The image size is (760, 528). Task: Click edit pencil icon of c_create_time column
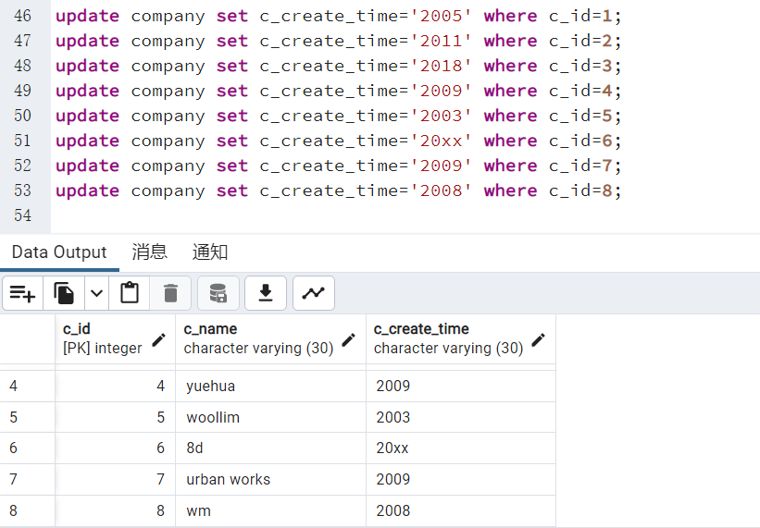pos(539,339)
